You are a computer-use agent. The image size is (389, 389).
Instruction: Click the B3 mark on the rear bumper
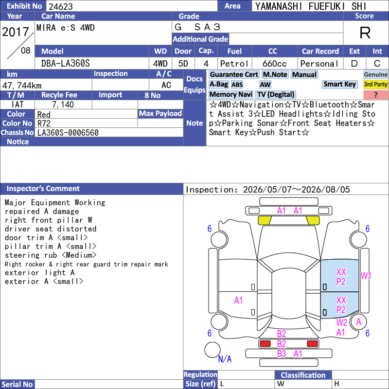coord(282,354)
